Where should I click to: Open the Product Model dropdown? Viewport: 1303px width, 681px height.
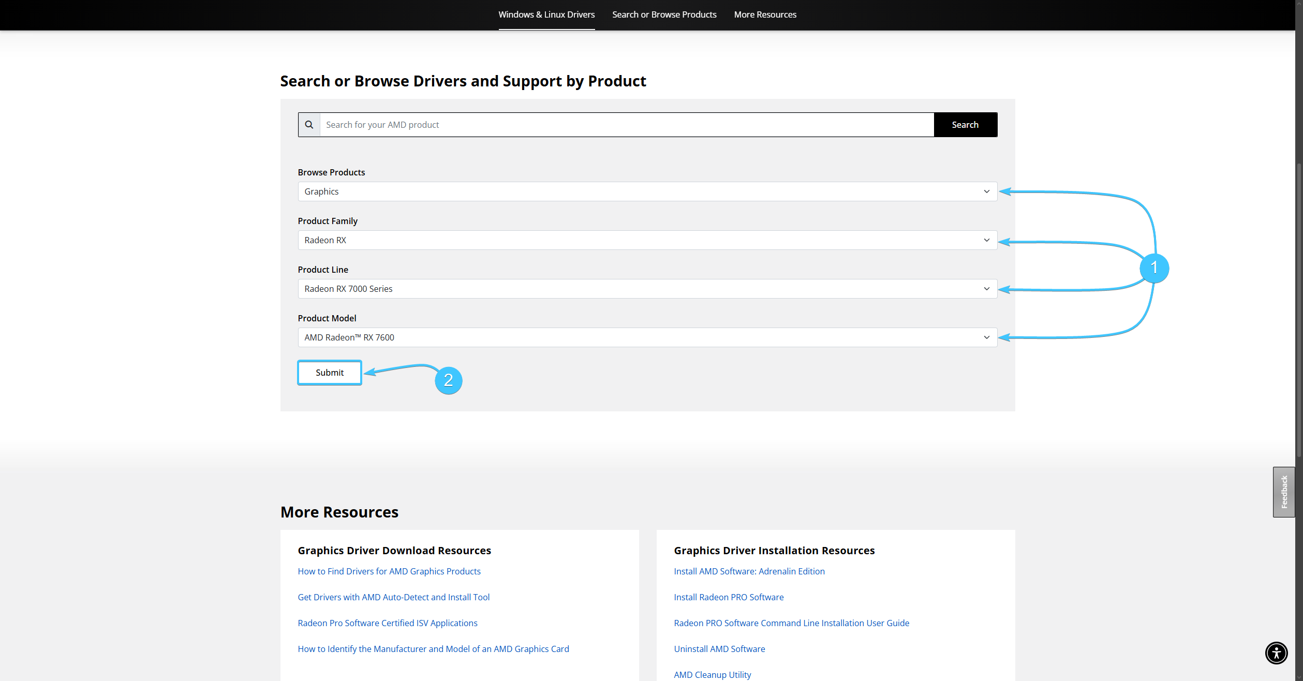click(x=647, y=337)
